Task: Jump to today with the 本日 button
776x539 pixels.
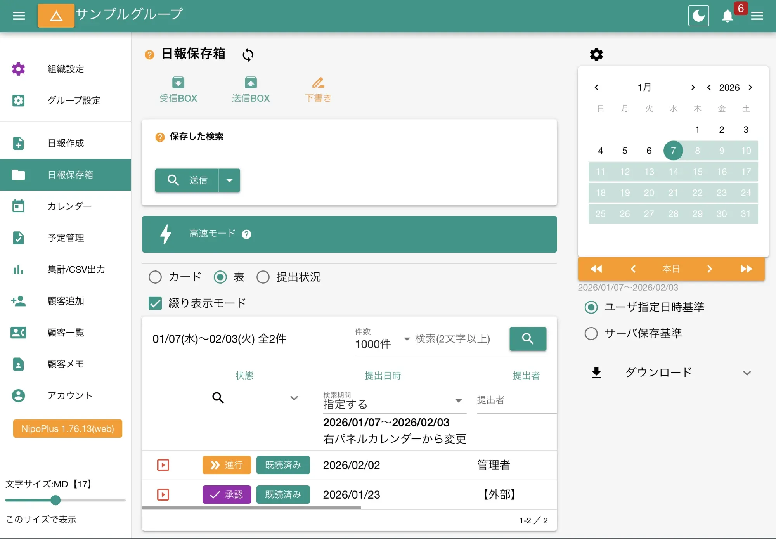Action: click(x=671, y=269)
